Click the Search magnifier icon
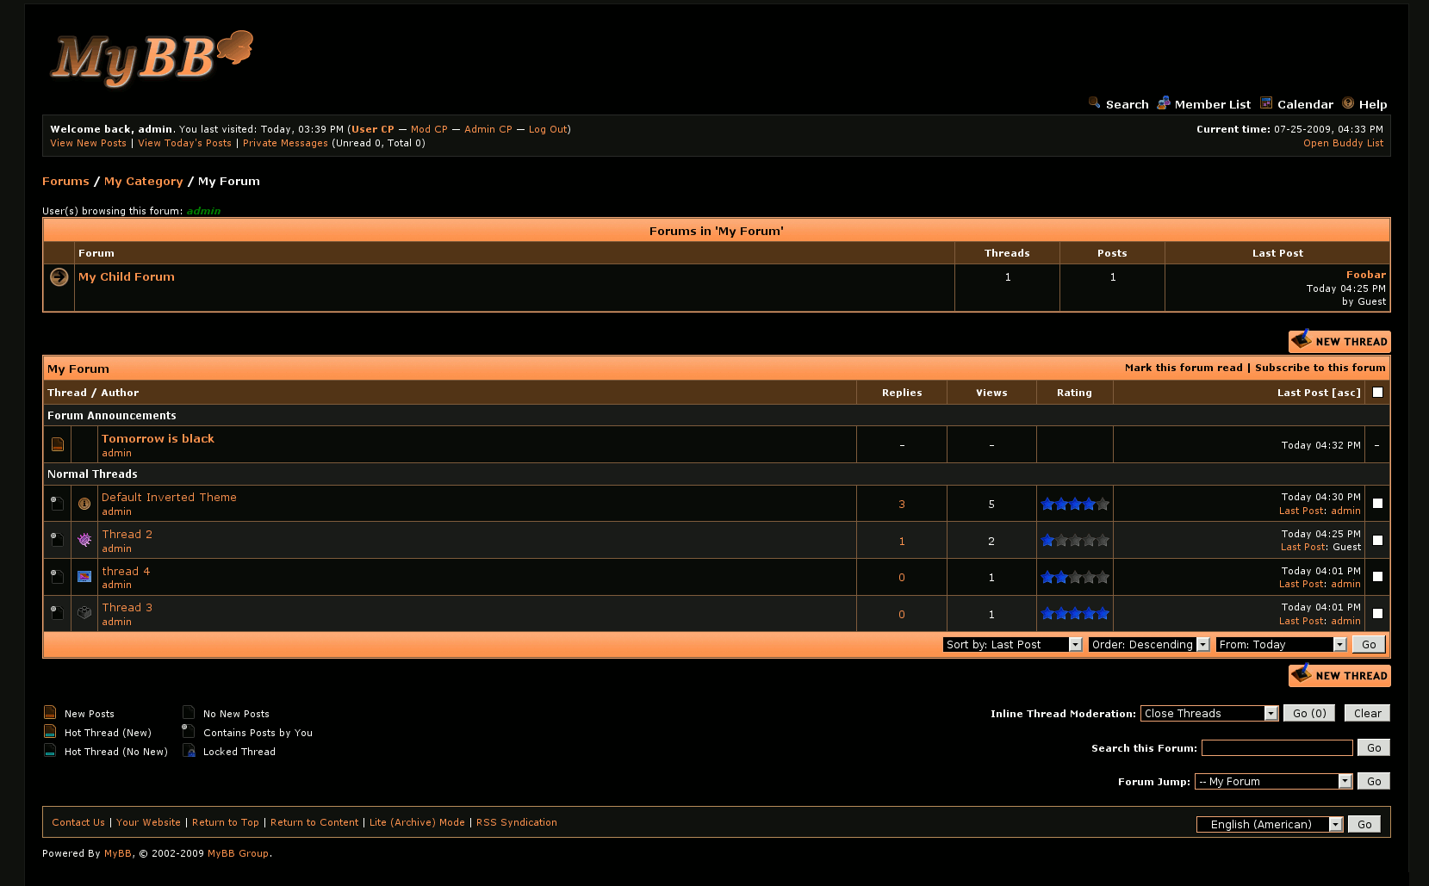The image size is (1429, 886). click(1094, 103)
